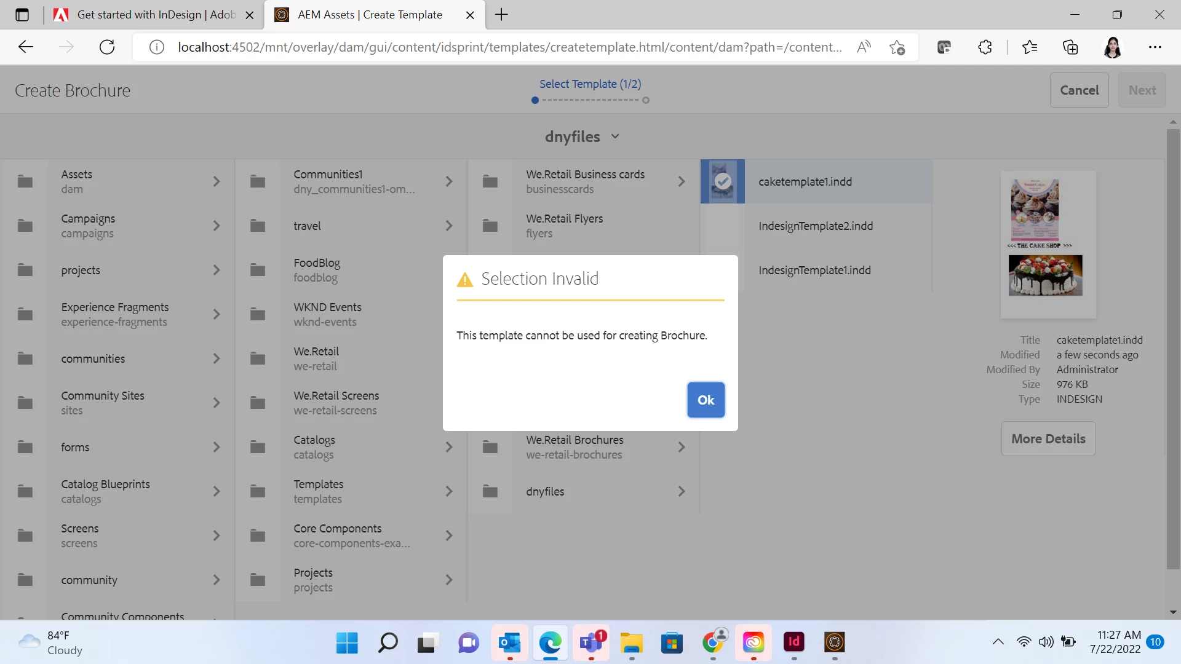Click the Assets folder icon

coord(25,181)
